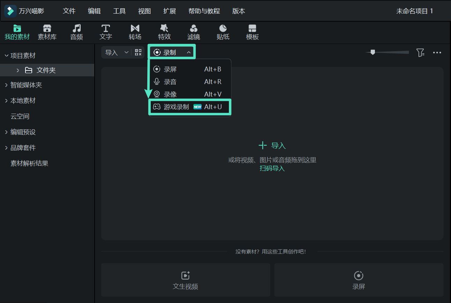Open the 文件 menu
Viewport: 451px width, 303px height.
pyautogui.click(x=69, y=11)
